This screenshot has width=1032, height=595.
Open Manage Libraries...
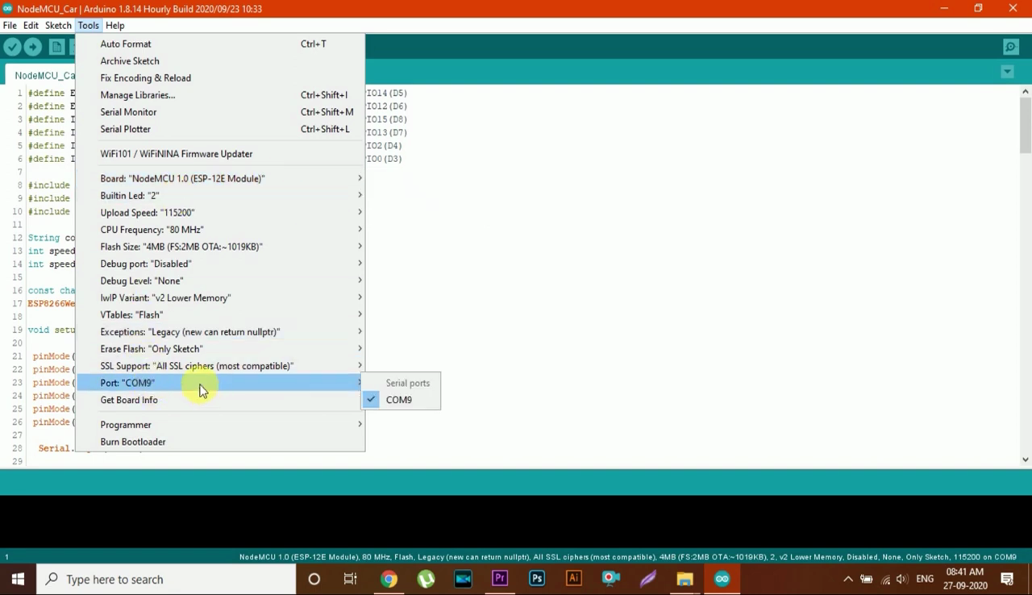coord(220,95)
